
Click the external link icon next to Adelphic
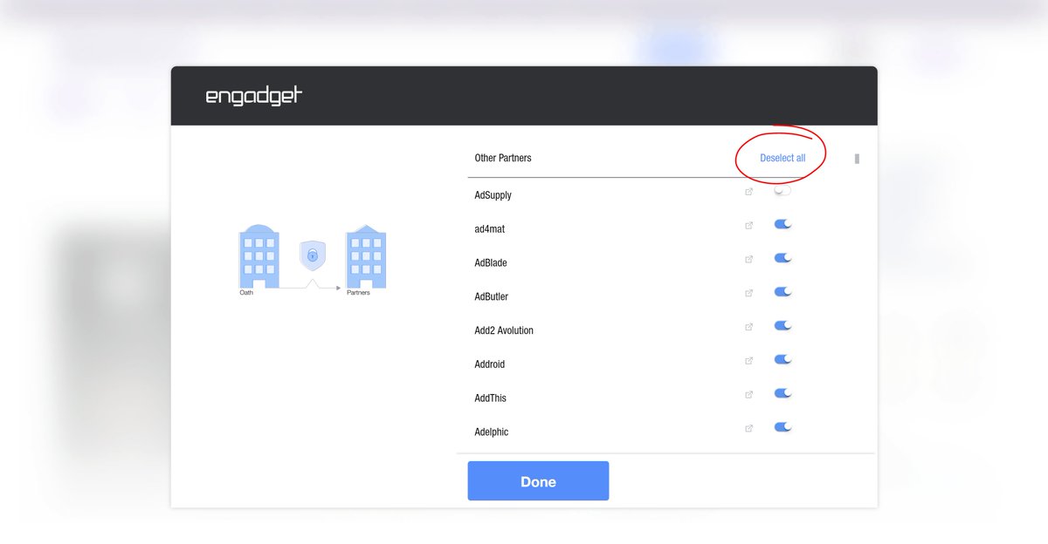pos(748,428)
